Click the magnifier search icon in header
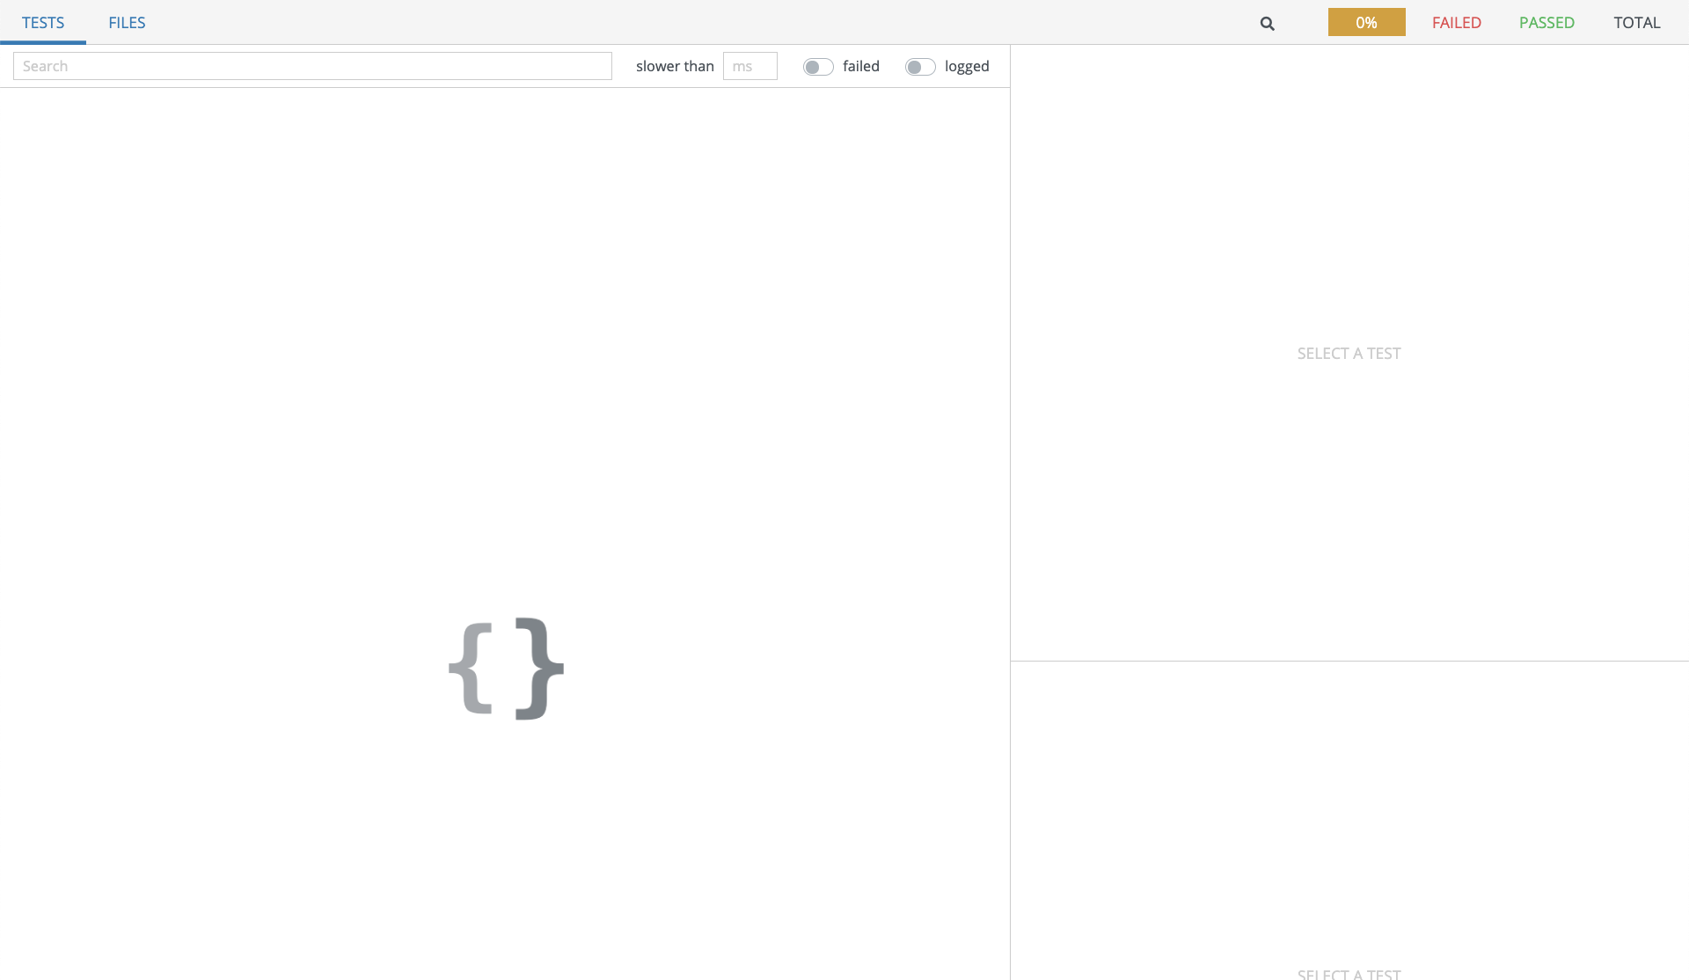The height and width of the screenshot is (980, 1689). [1267, 24]
